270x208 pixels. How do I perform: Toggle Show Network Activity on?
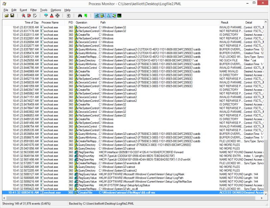pos(108,16)
